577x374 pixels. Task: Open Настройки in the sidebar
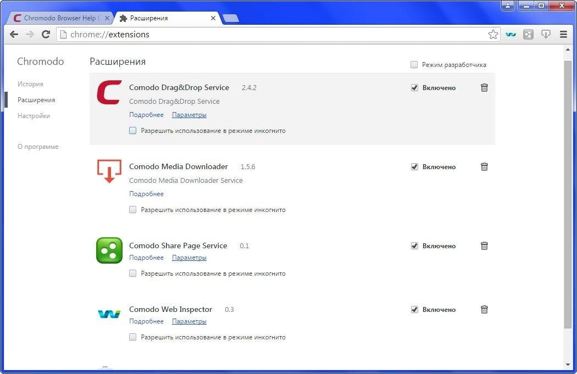pos(34,115)
